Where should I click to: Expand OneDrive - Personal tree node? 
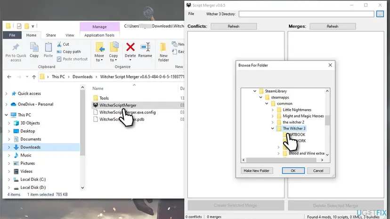point(7,104)
